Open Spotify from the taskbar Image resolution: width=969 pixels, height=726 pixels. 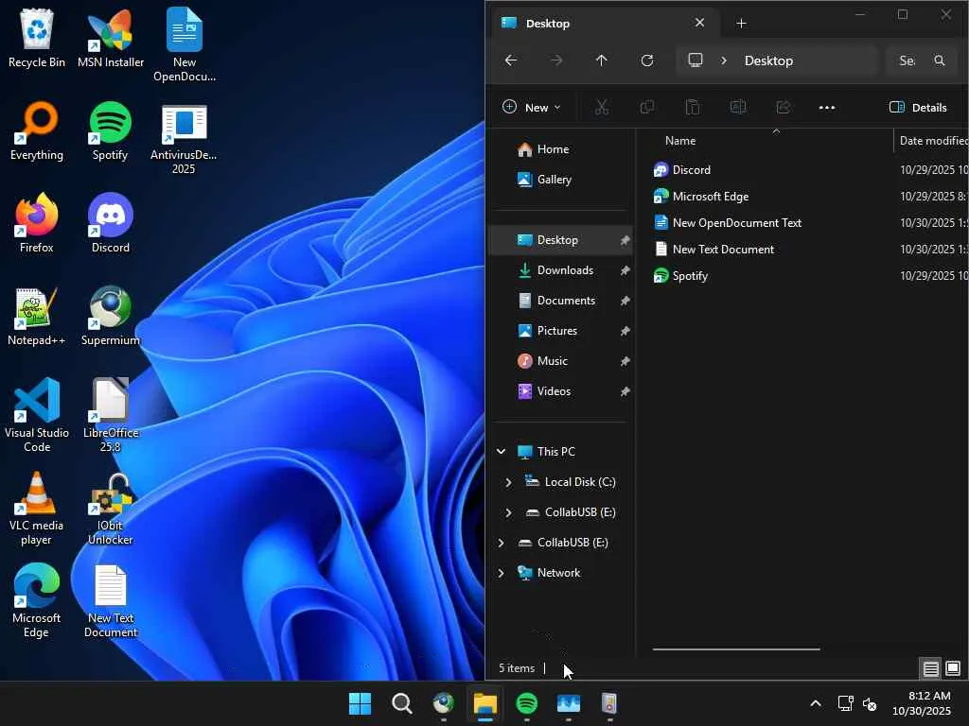click(x=526, y=703)
